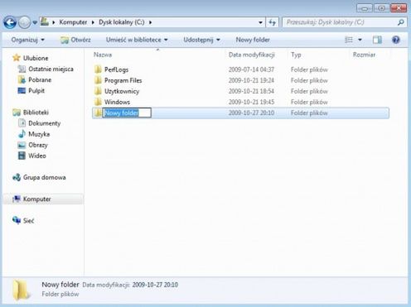Click the Nowy folder rename text box
The image size is (411, 307).
127,113
